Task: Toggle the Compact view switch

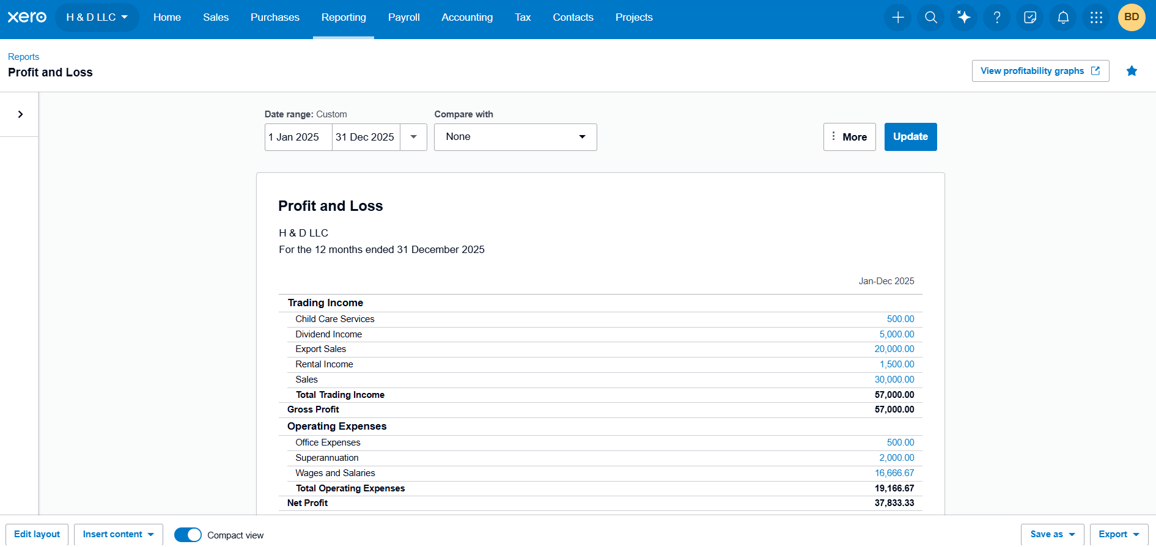Action: 188,535
